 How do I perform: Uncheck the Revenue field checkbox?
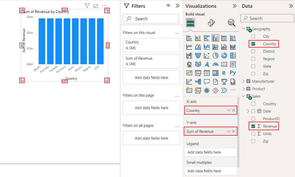(x=253, y=126)
